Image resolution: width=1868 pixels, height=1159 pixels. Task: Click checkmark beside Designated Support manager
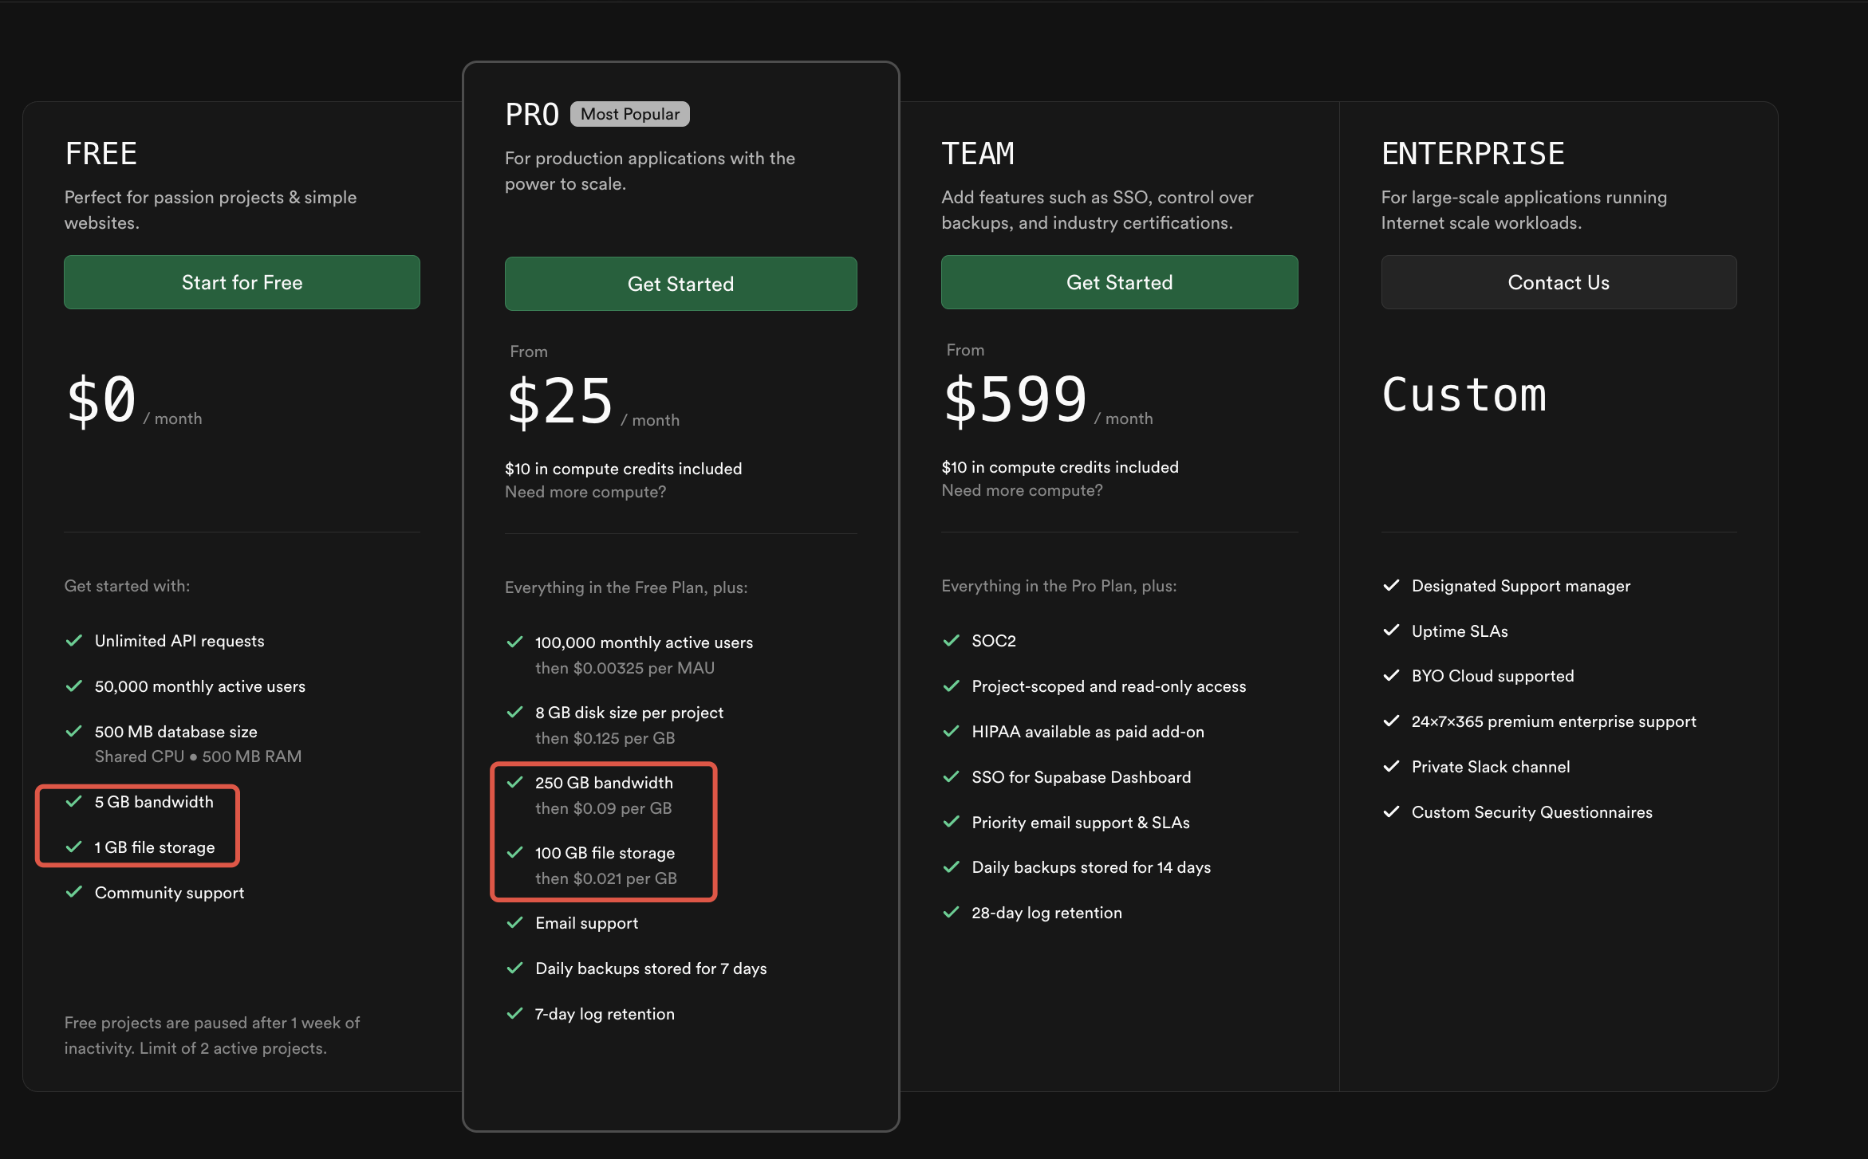1392,586
